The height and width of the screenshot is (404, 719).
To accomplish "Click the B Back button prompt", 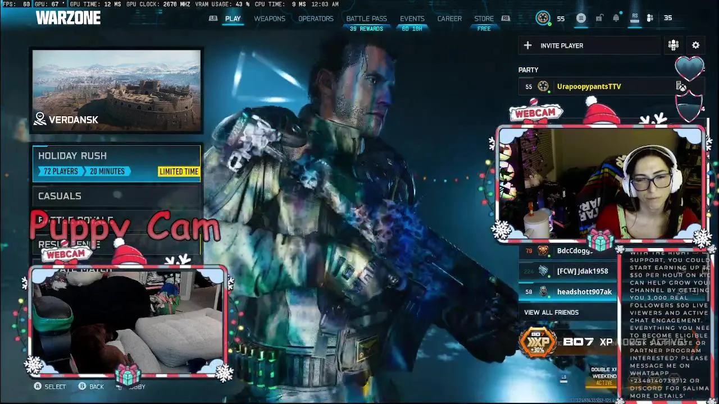I will tap(91, 387).
